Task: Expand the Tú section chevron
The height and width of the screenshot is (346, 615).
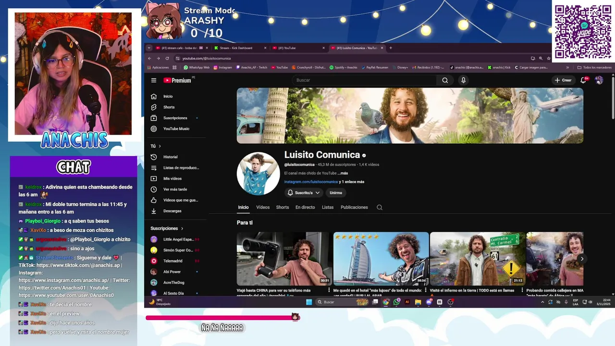Action: click(x=160, y=146)
